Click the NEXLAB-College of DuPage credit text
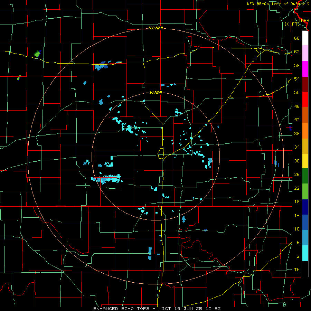Viewport: 311px width, 311px height. point(276,4)
